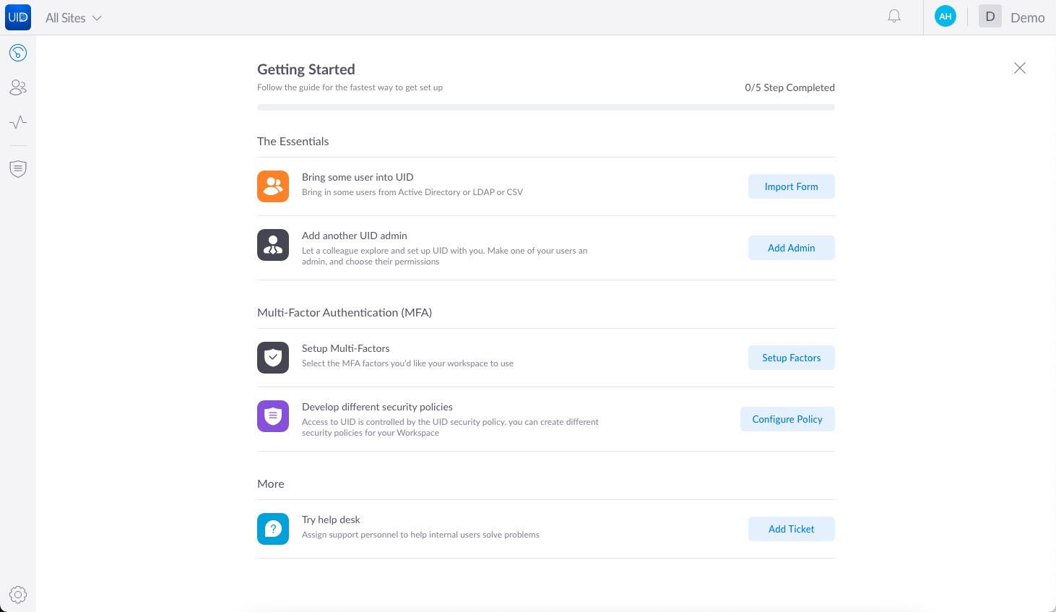Click The Essentials section heading
Screen dimensions: 1056x612
(x=293, y=141)
